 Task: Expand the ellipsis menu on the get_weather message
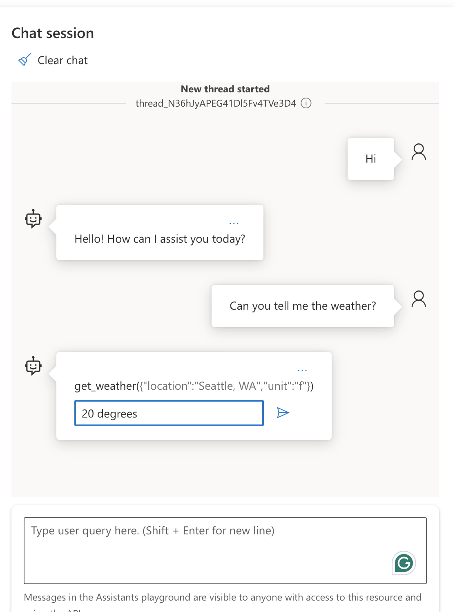coord(302,371)
